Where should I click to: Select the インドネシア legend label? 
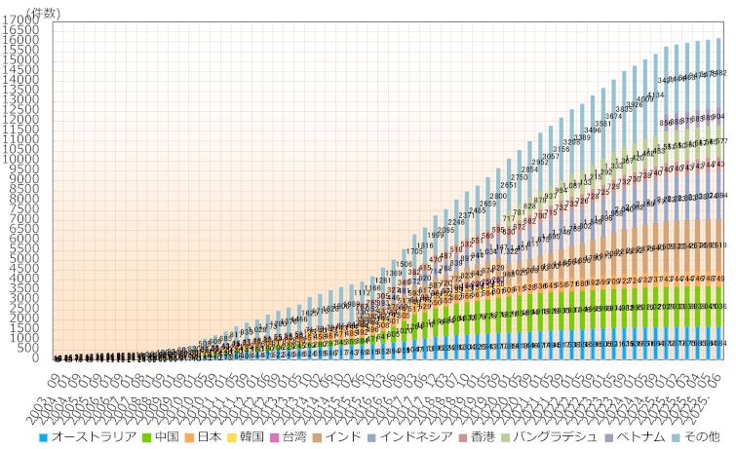(416, 436)
